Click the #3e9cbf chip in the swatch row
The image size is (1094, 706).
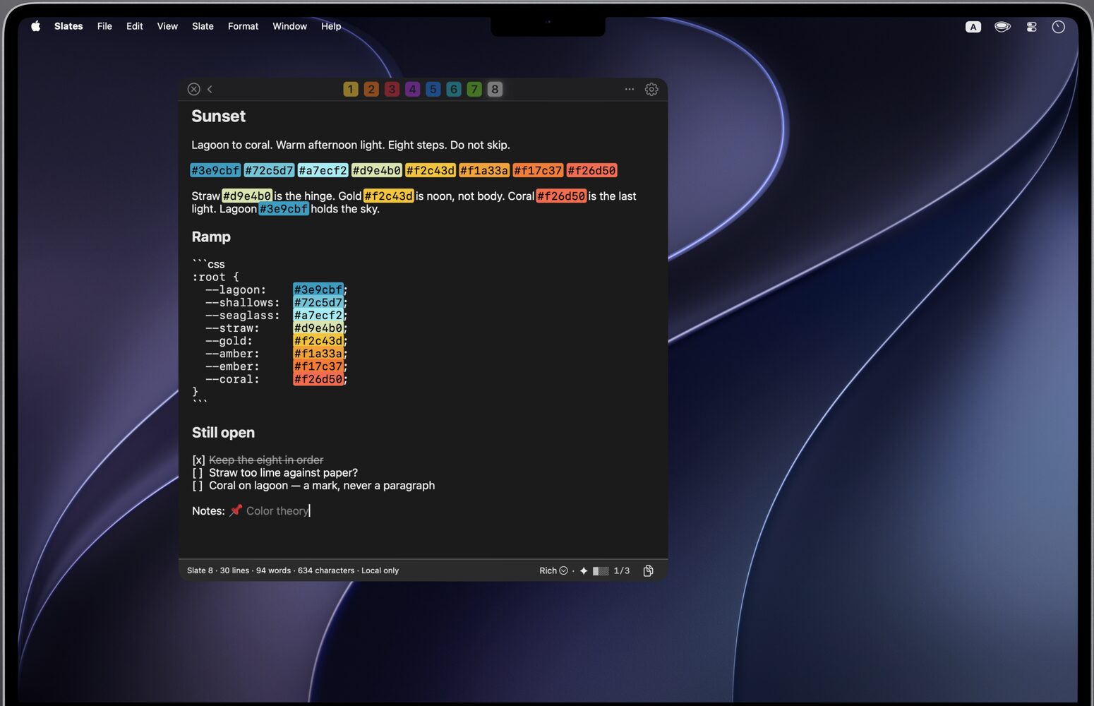click(215, 170)
